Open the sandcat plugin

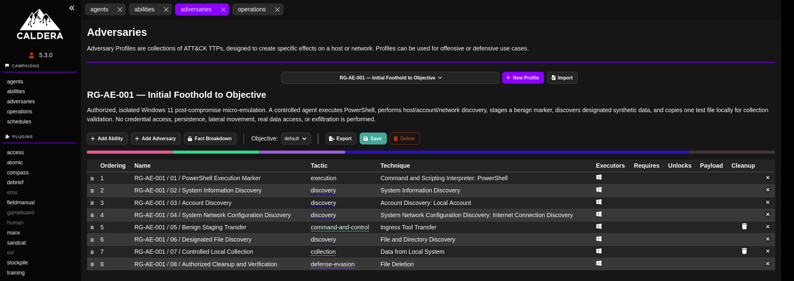coord(16,243)
